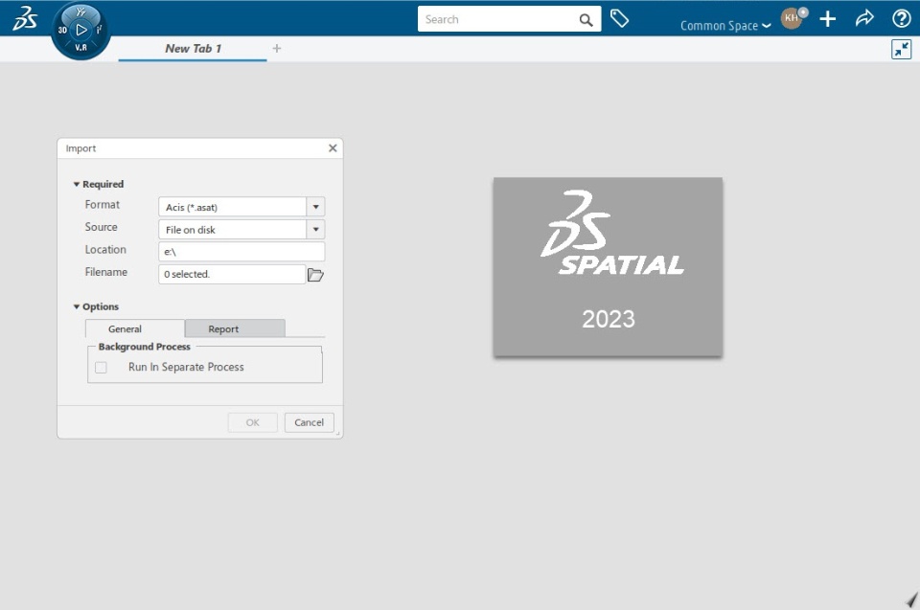Select the compass V.R quadrant
Image resolution: width=920 pixels, height=610 pixels.
(x=80, y=48)
